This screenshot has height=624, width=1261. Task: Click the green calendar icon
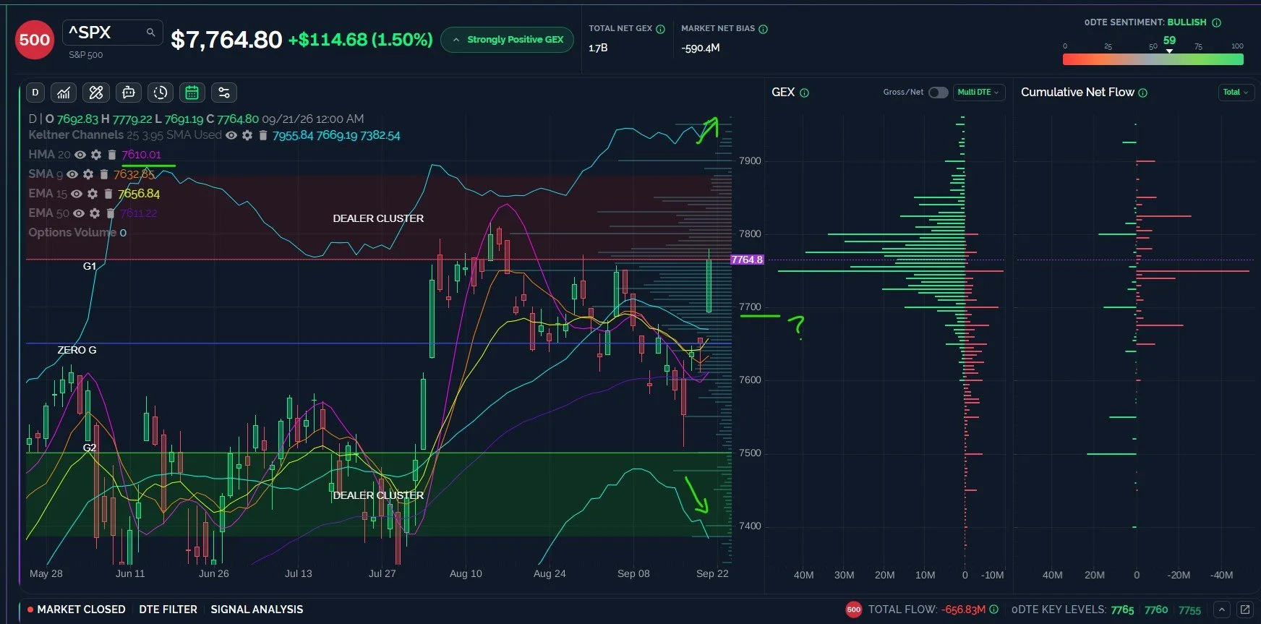tap(192, 93)
